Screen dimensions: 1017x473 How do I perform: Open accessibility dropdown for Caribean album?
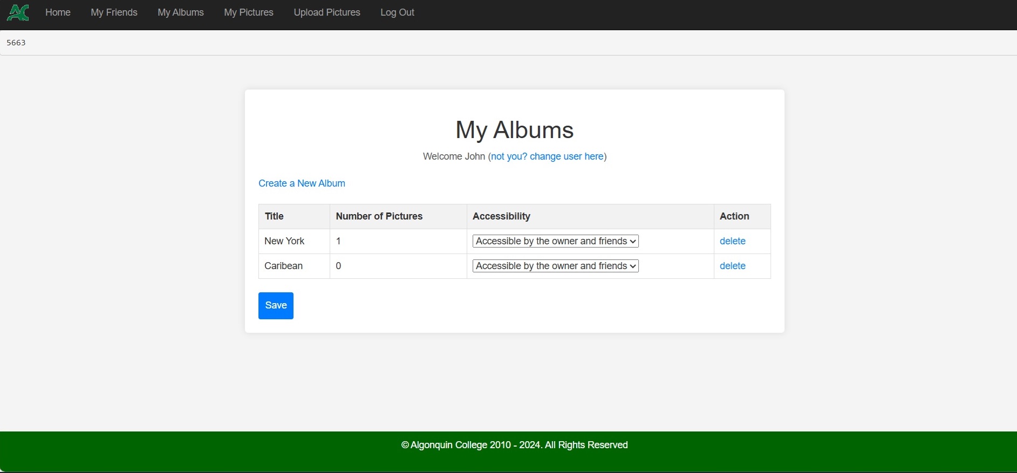(x=555, y=266)
